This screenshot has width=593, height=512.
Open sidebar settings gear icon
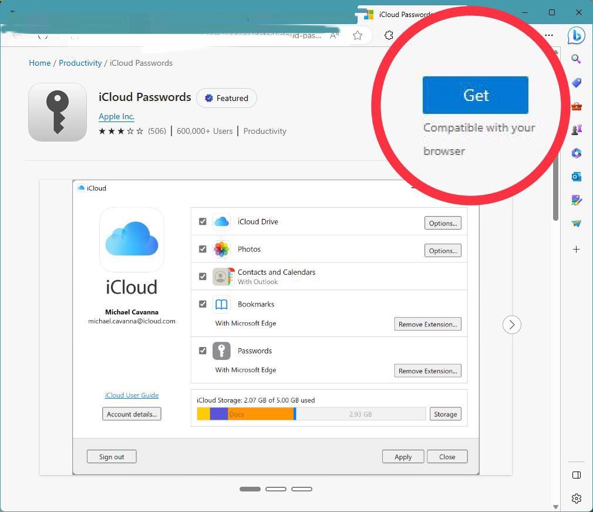[x=577, y=498]
